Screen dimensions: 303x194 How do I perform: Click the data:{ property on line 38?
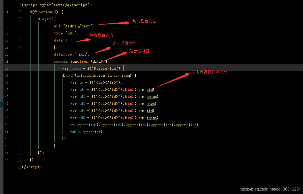(61, 40)
